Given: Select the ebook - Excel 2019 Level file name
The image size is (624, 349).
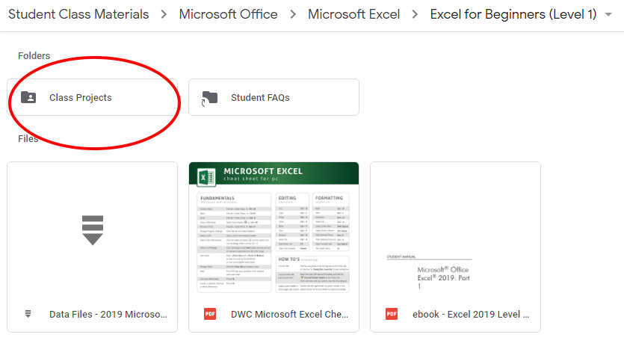Looking at the screenshot, I should tap(471, 315).
